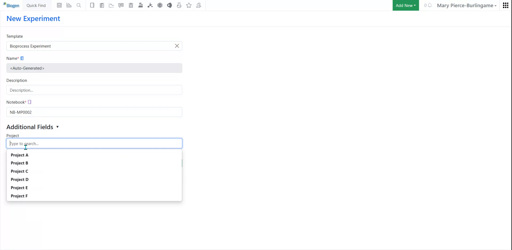Open the apps grid menu

pos(506,5)
